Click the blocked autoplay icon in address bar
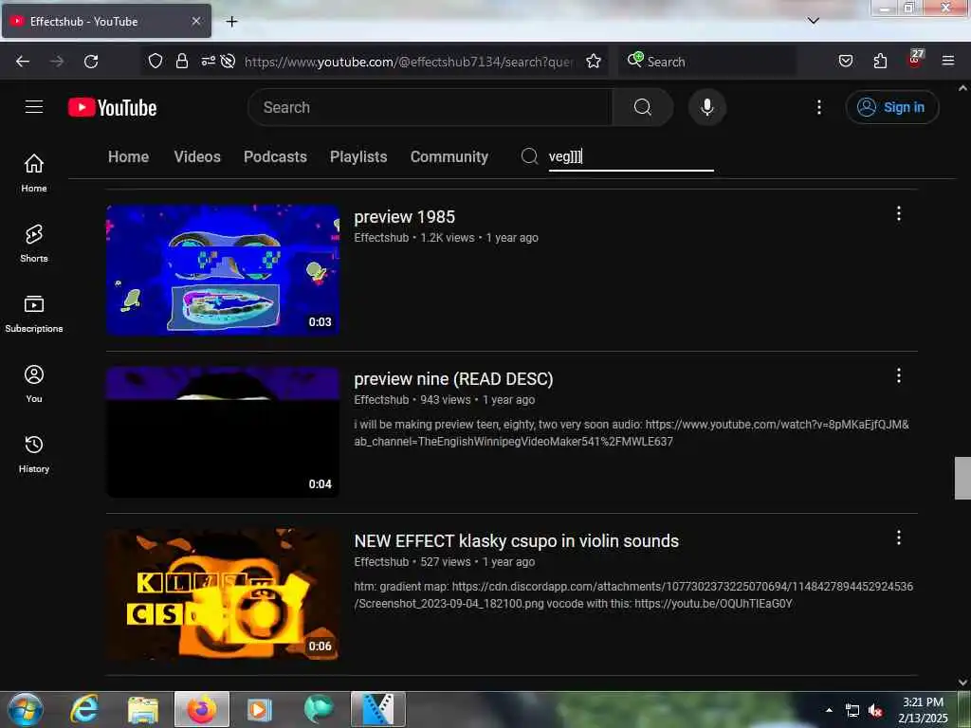971x728 pixels. tap(228, 61)
